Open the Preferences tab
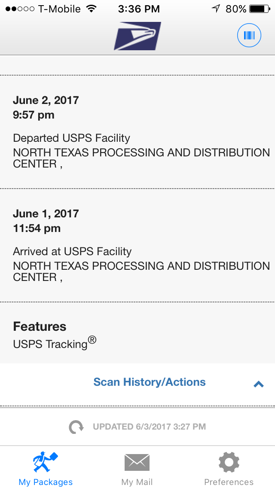The height and width of the screenshot is (488, 275). [x=229, y=482]
